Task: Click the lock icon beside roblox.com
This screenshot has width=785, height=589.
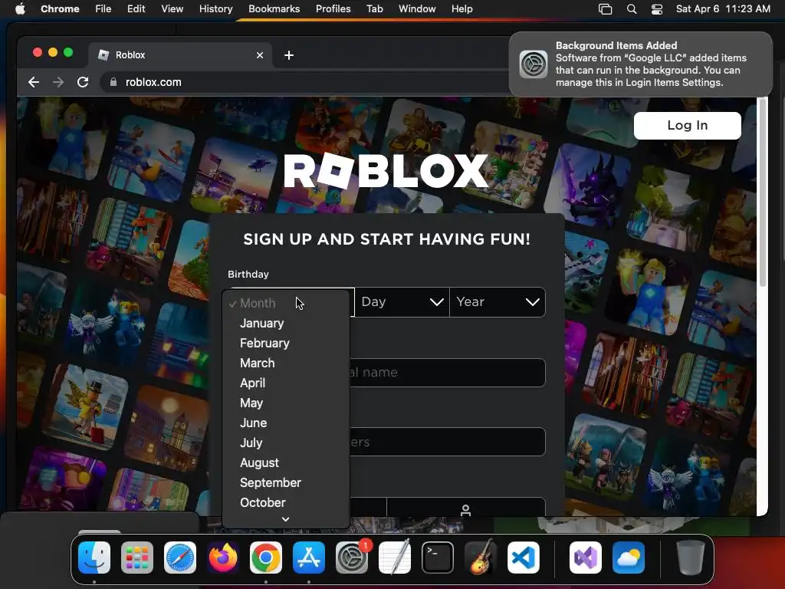Action: [113, 82]
